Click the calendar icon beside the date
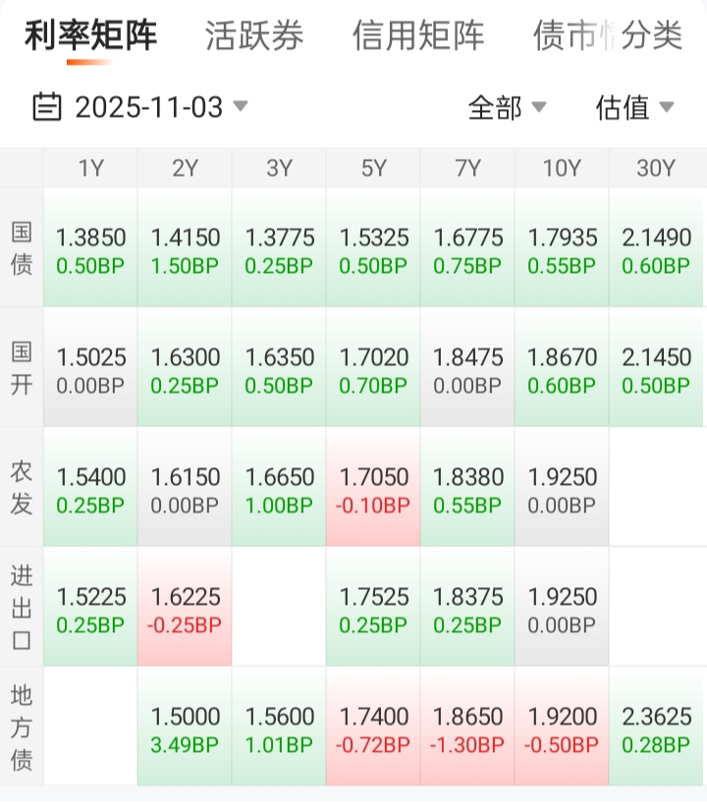 (x=47, y=106)
